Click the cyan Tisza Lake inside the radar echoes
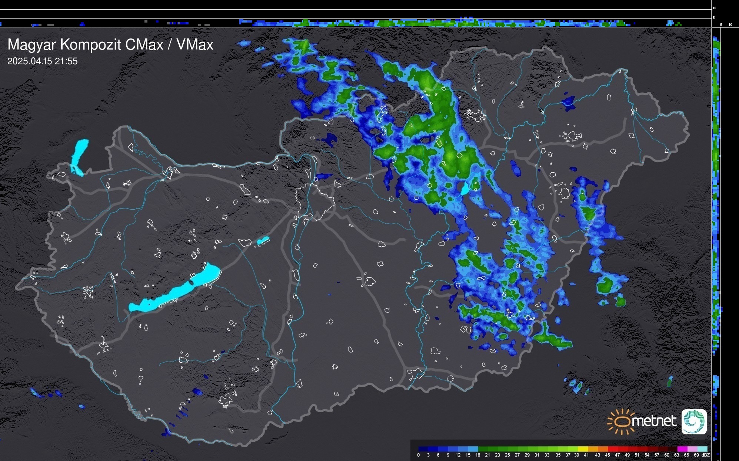Screen dimensions: 739x461 pos(465,189)
